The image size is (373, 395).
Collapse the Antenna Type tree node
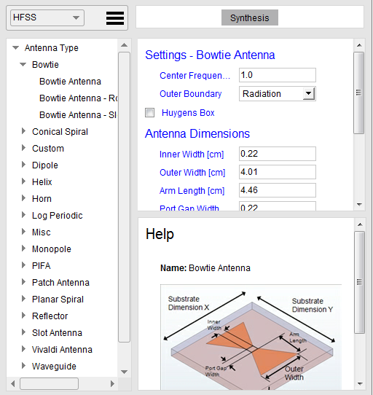(15, 47)
